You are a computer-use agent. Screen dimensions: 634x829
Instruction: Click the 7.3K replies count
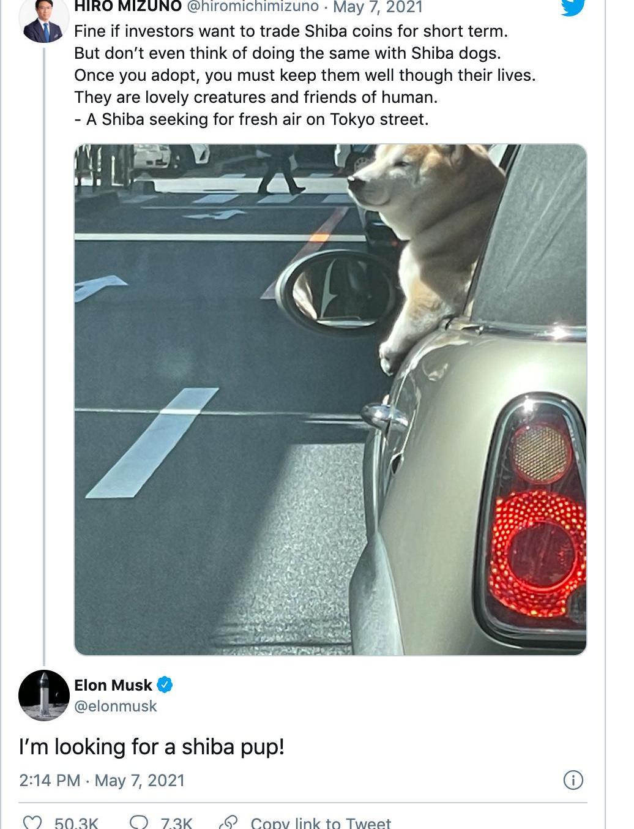pos(177,823)
